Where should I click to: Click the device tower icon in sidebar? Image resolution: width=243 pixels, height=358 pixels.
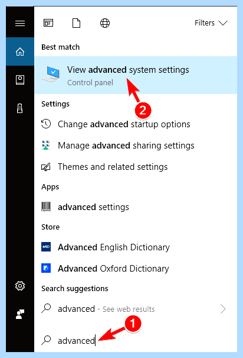20,108
